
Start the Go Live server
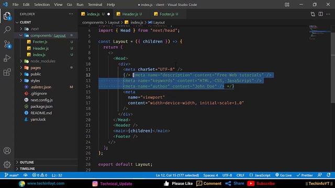(x=283, y=175)
